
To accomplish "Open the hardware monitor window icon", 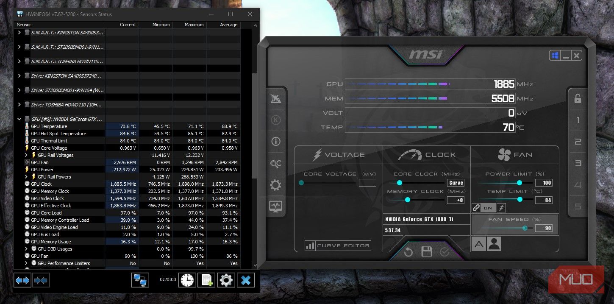I will tap(276, 206).
